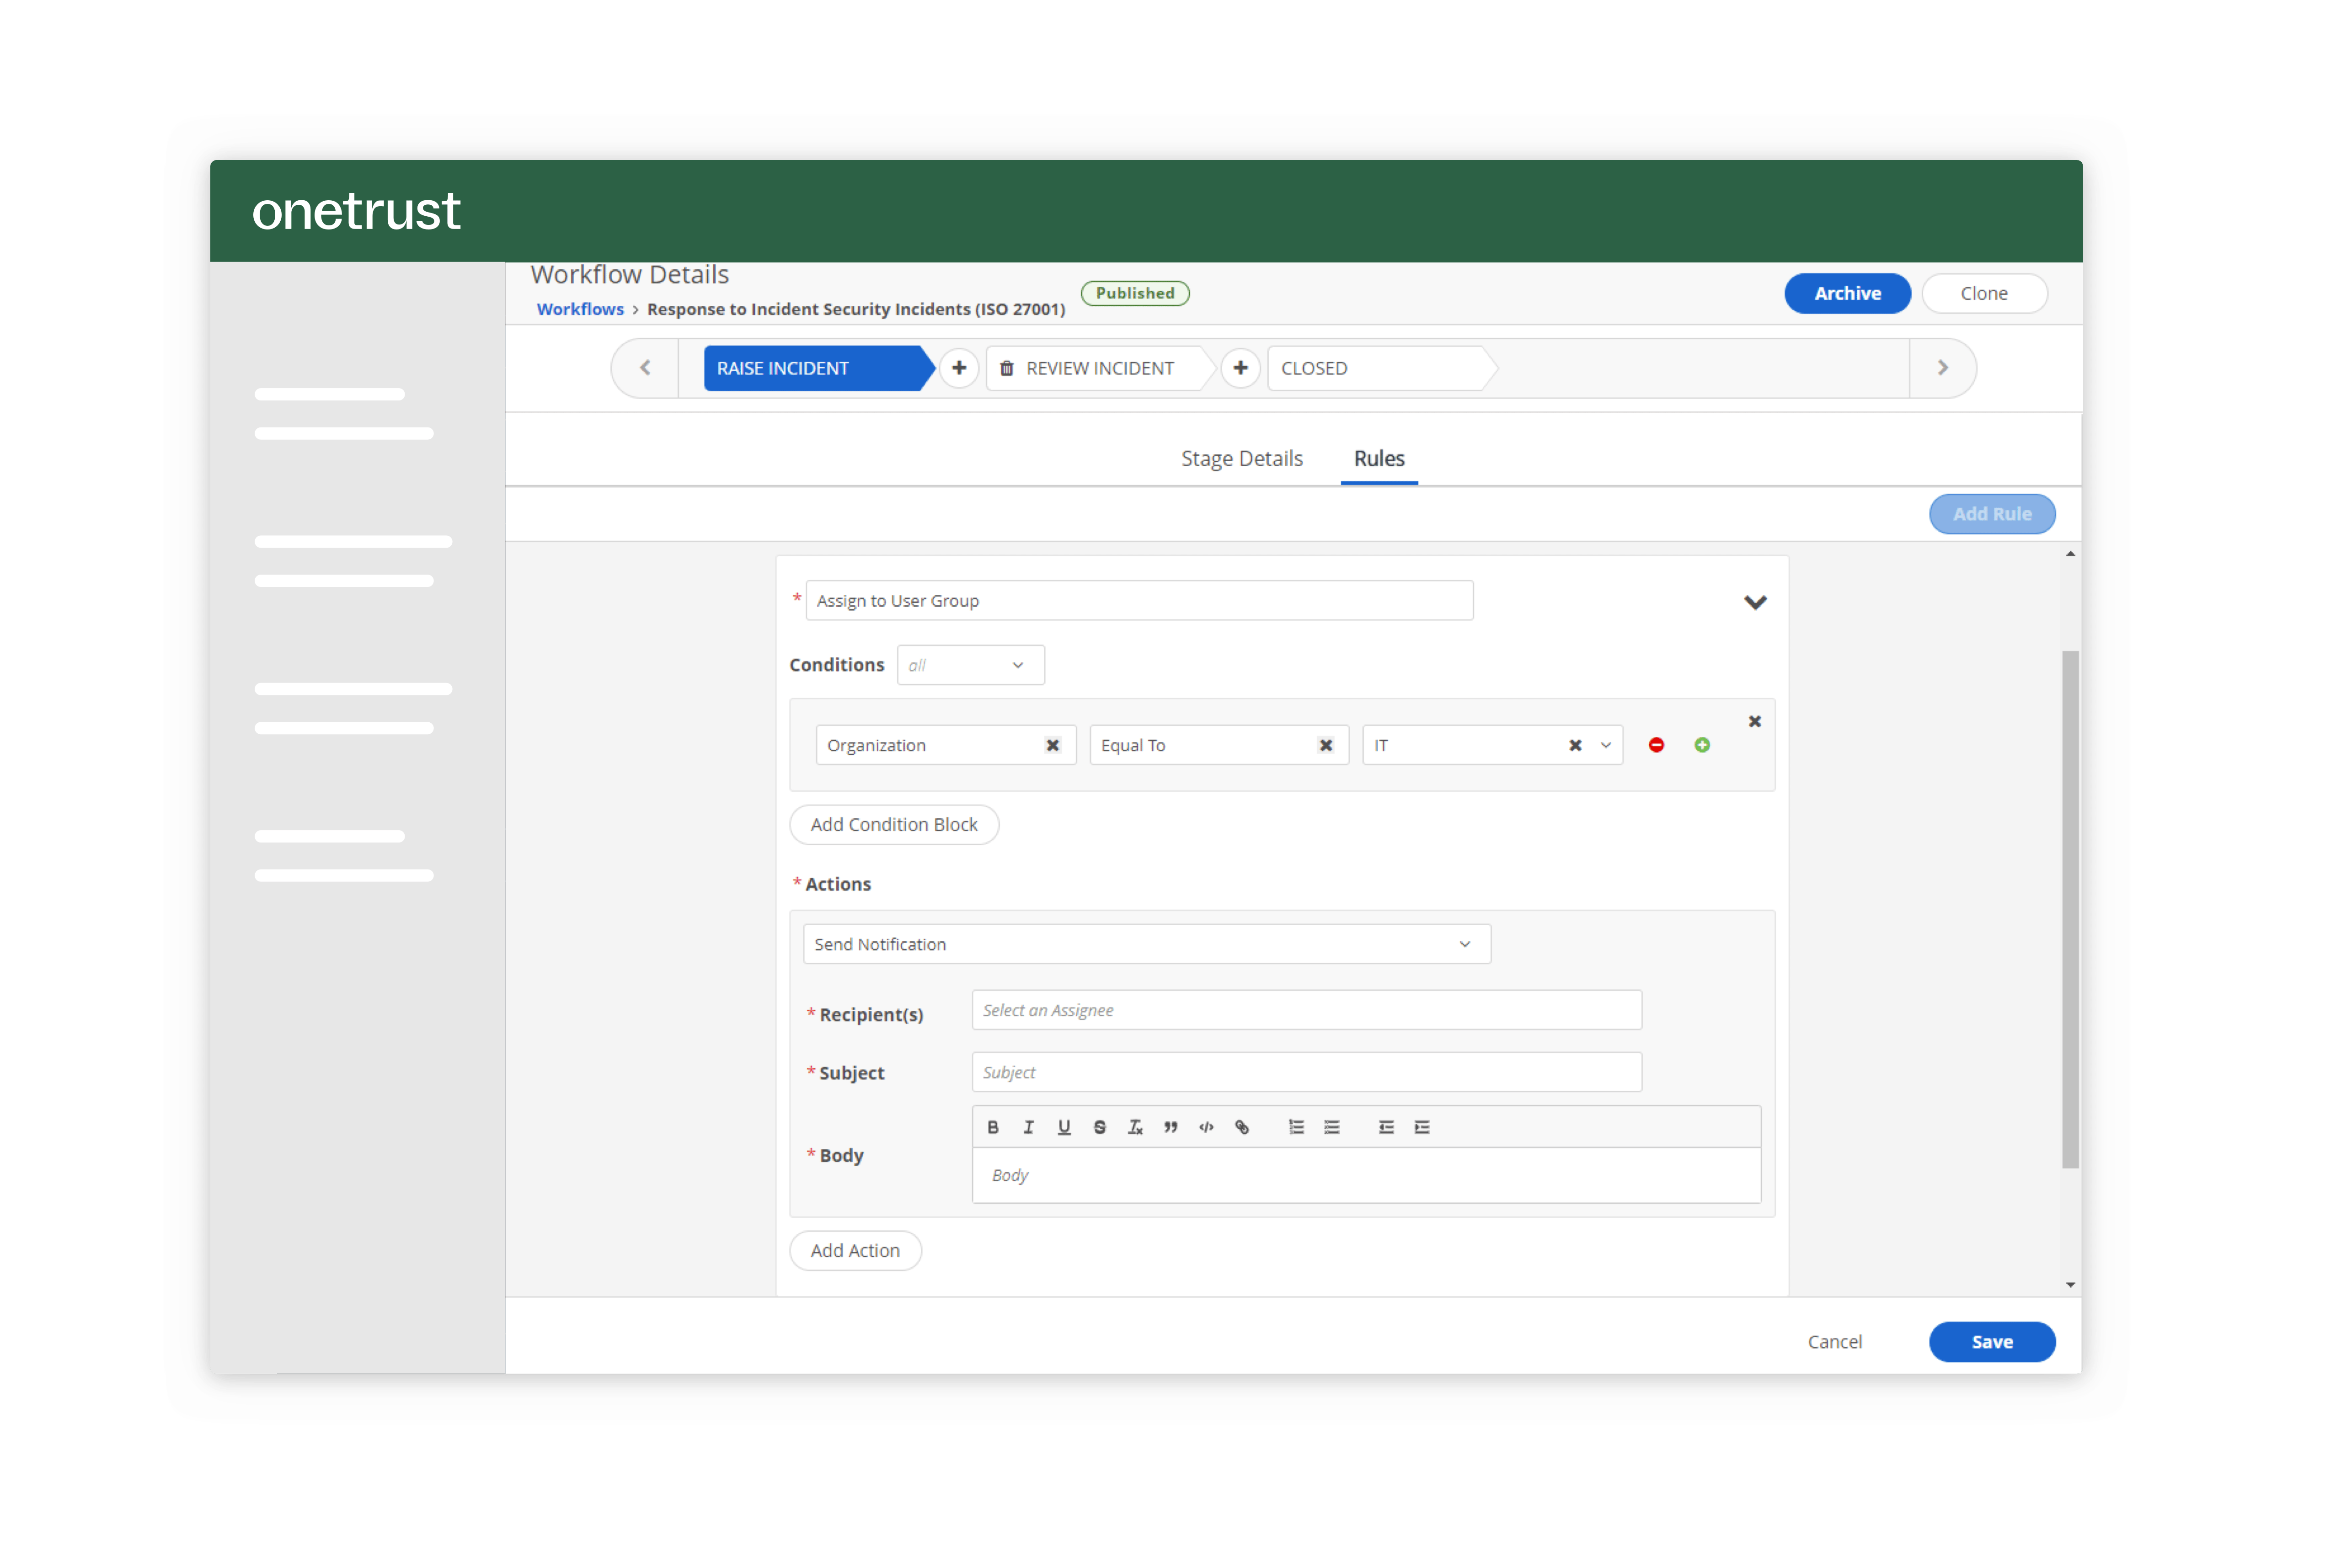Clear the IT value selection
The width and height of the screenshot is (2341, 1568).
click(1575, 745)
